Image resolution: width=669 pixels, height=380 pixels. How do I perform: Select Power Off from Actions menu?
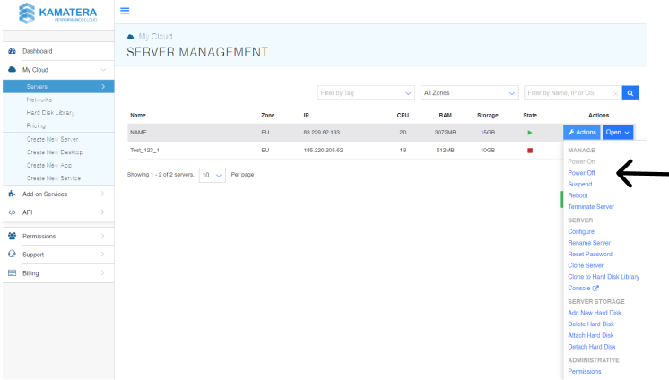click(x=581, y=172)
